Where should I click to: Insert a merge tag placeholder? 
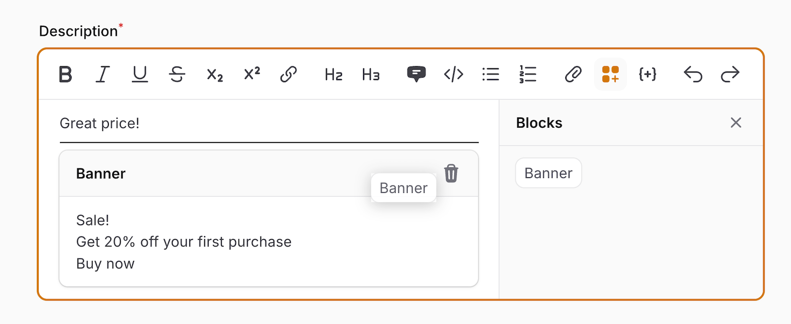647,75
